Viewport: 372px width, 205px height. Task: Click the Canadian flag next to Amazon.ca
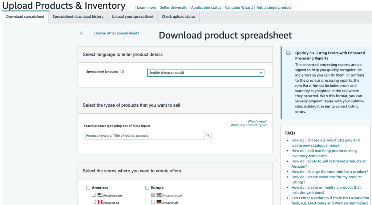pyautogui.click(x=100, y=202)
